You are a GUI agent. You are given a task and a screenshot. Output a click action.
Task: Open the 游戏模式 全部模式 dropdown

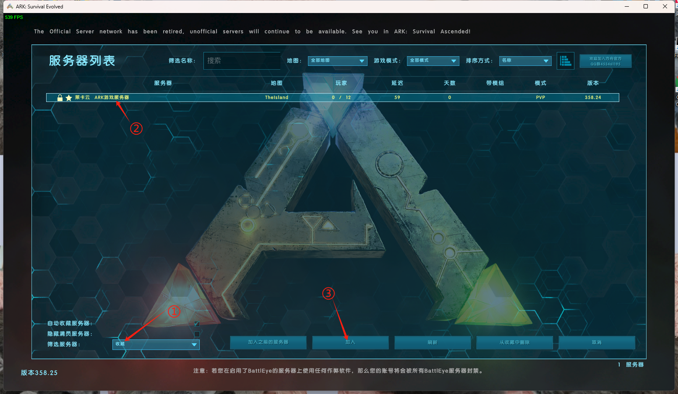433,61
